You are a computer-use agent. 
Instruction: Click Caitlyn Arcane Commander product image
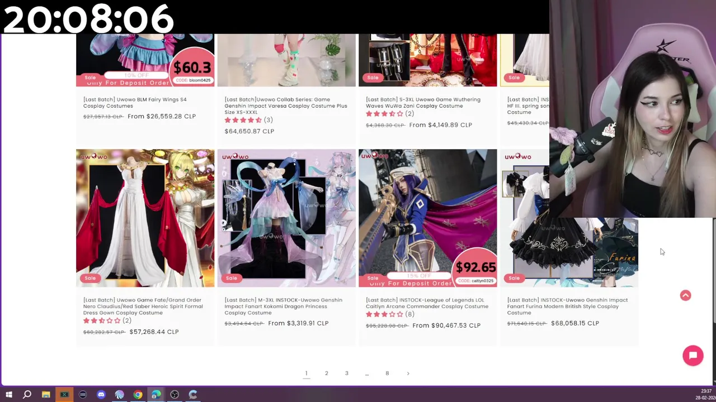[427, 218]
